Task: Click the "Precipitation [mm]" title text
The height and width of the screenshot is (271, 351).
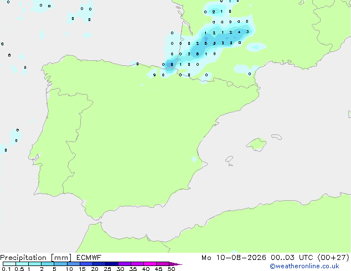Action: click(36, 258)
